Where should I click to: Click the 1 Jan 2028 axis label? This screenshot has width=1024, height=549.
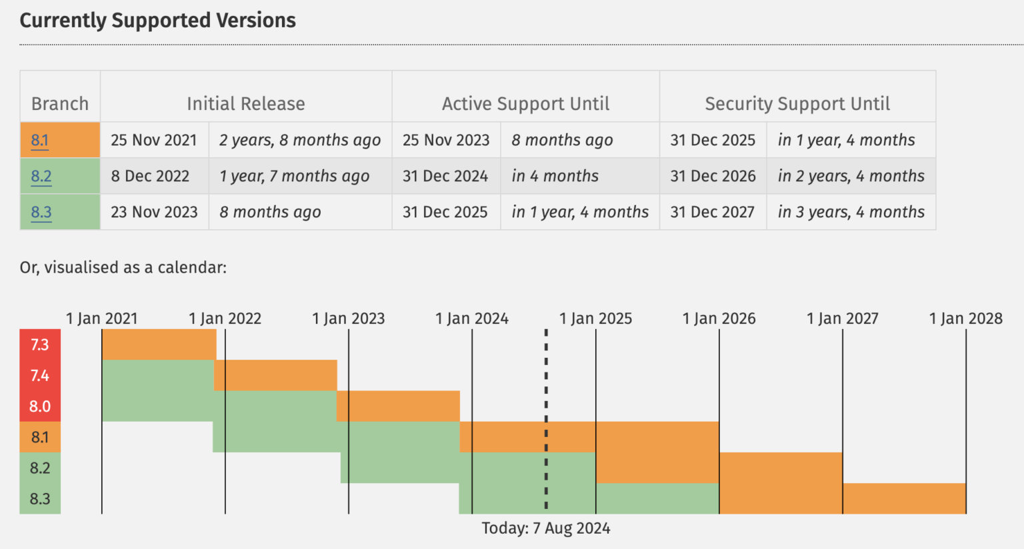(965, 318)
